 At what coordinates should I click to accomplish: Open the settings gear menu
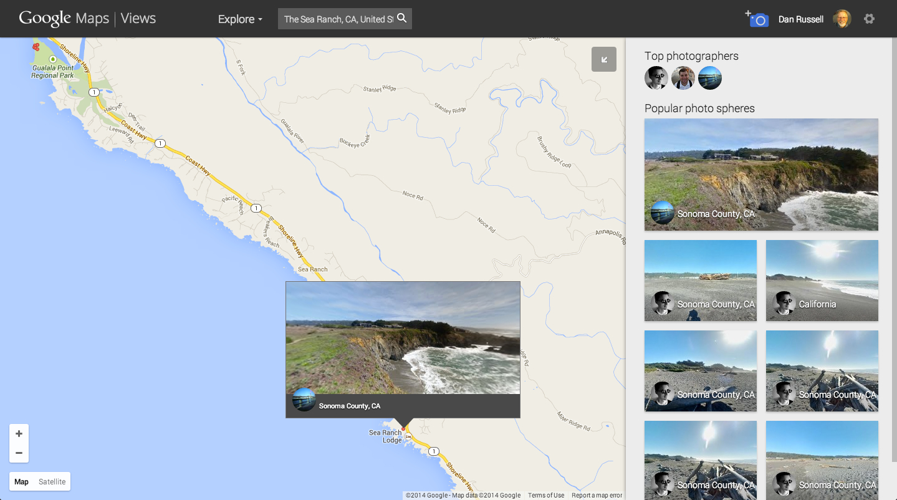point(869,19)
